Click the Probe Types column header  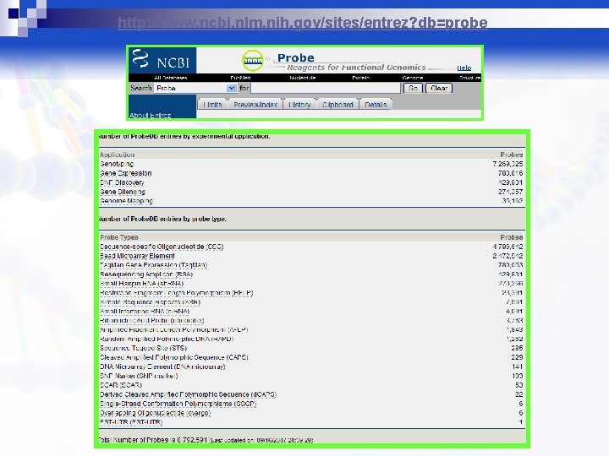point(119,237)
